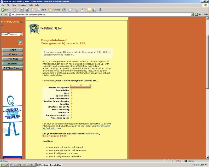The height and width of the screenshot is (167, 209).
Task: Click the Mail toolbar icon
Action: (x=70, y=10)
